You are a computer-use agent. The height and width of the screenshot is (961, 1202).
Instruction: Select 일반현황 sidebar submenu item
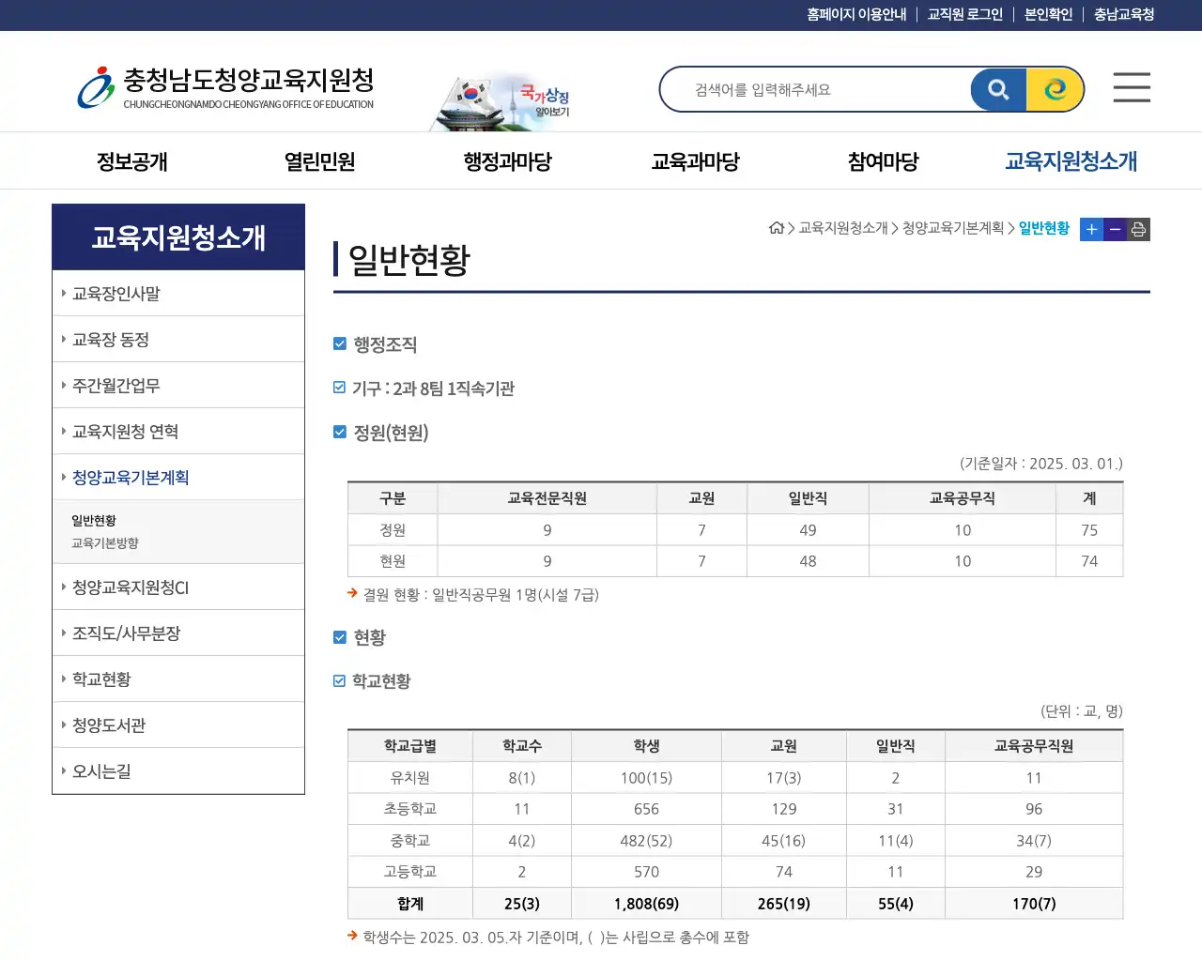click(94, 521)
